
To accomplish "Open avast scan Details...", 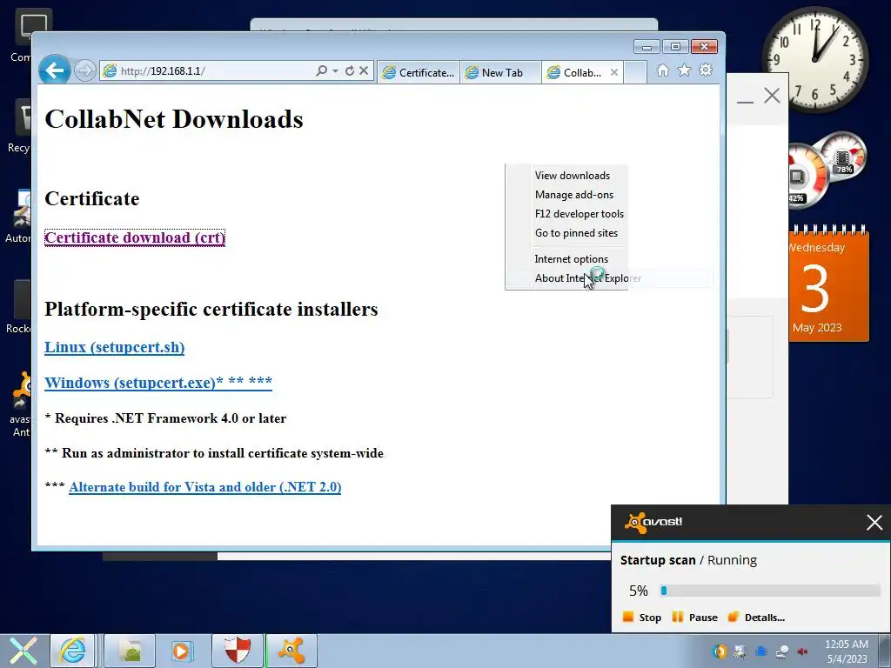I will click(x=756, y=618).
